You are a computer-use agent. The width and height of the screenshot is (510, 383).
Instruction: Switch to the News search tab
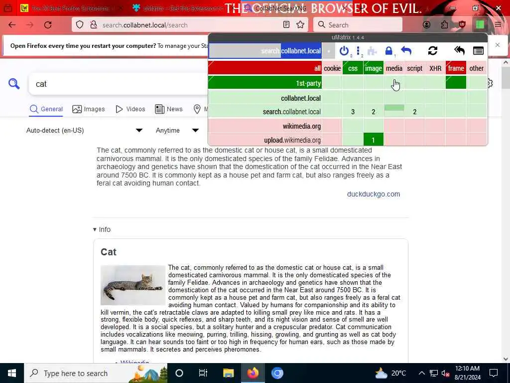click(x=168, y=109)
